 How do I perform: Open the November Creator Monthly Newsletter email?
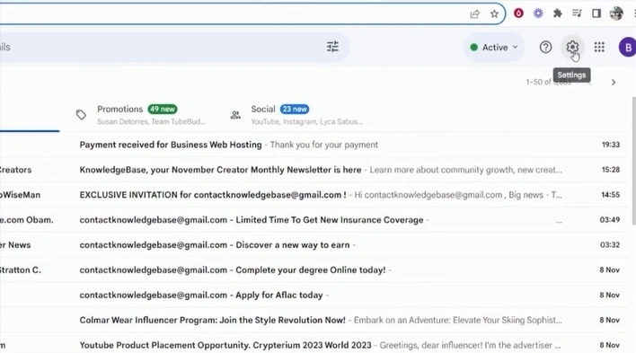click(x=314, y=170)
